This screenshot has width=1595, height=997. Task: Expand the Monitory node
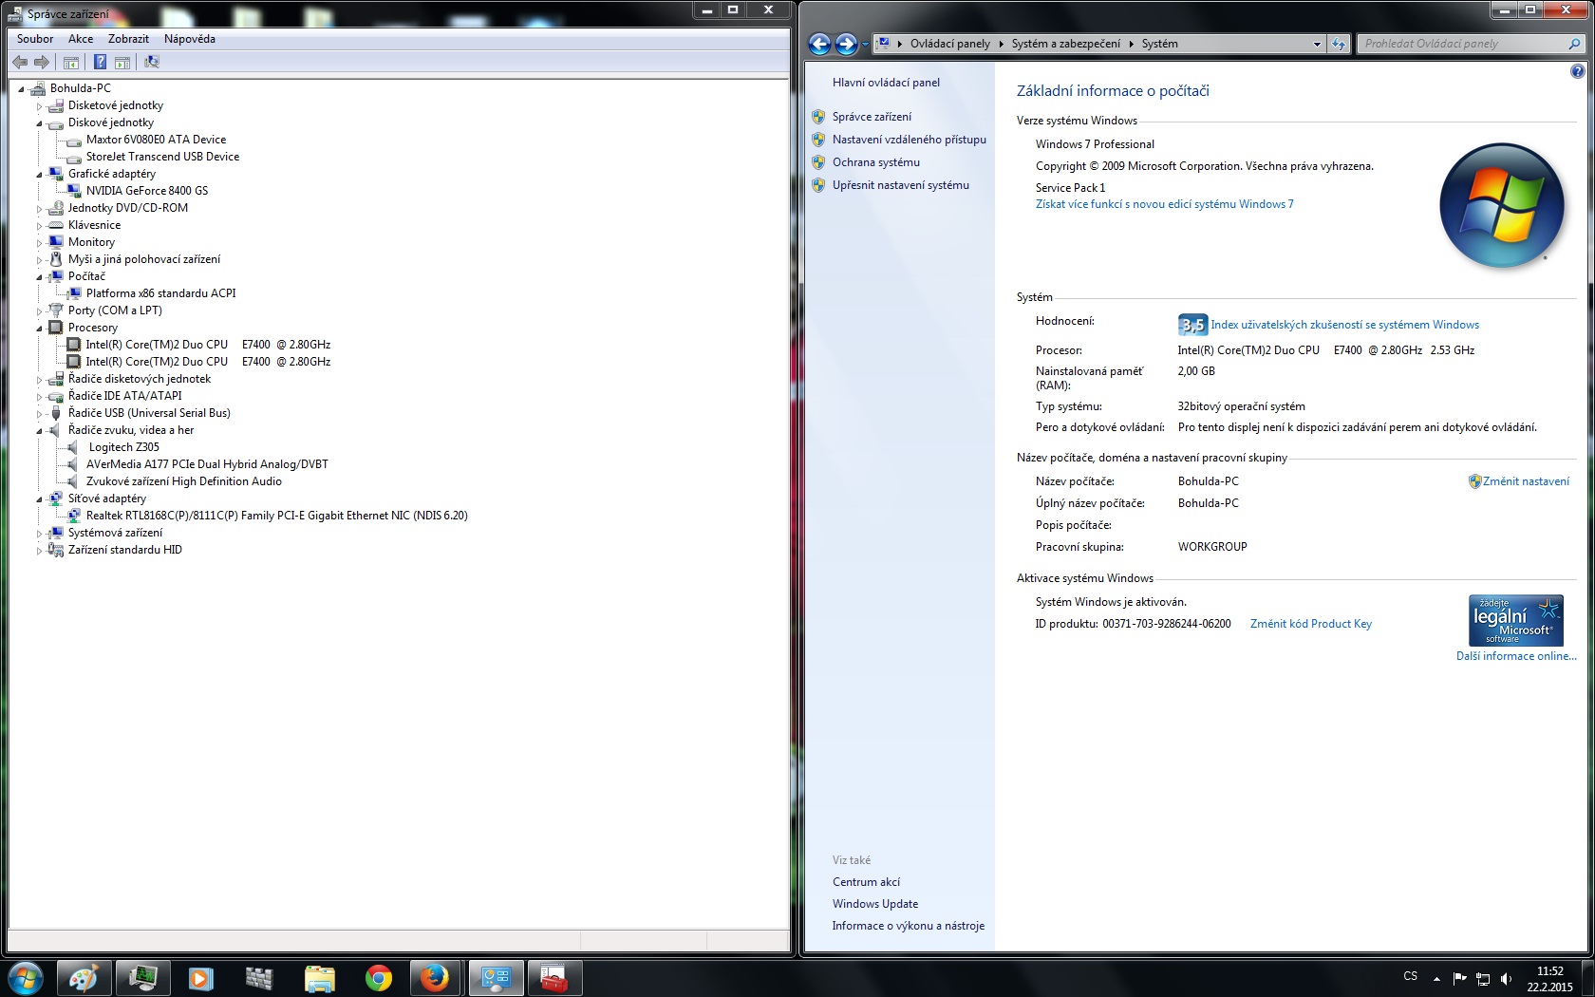click(x=39, y=243)
